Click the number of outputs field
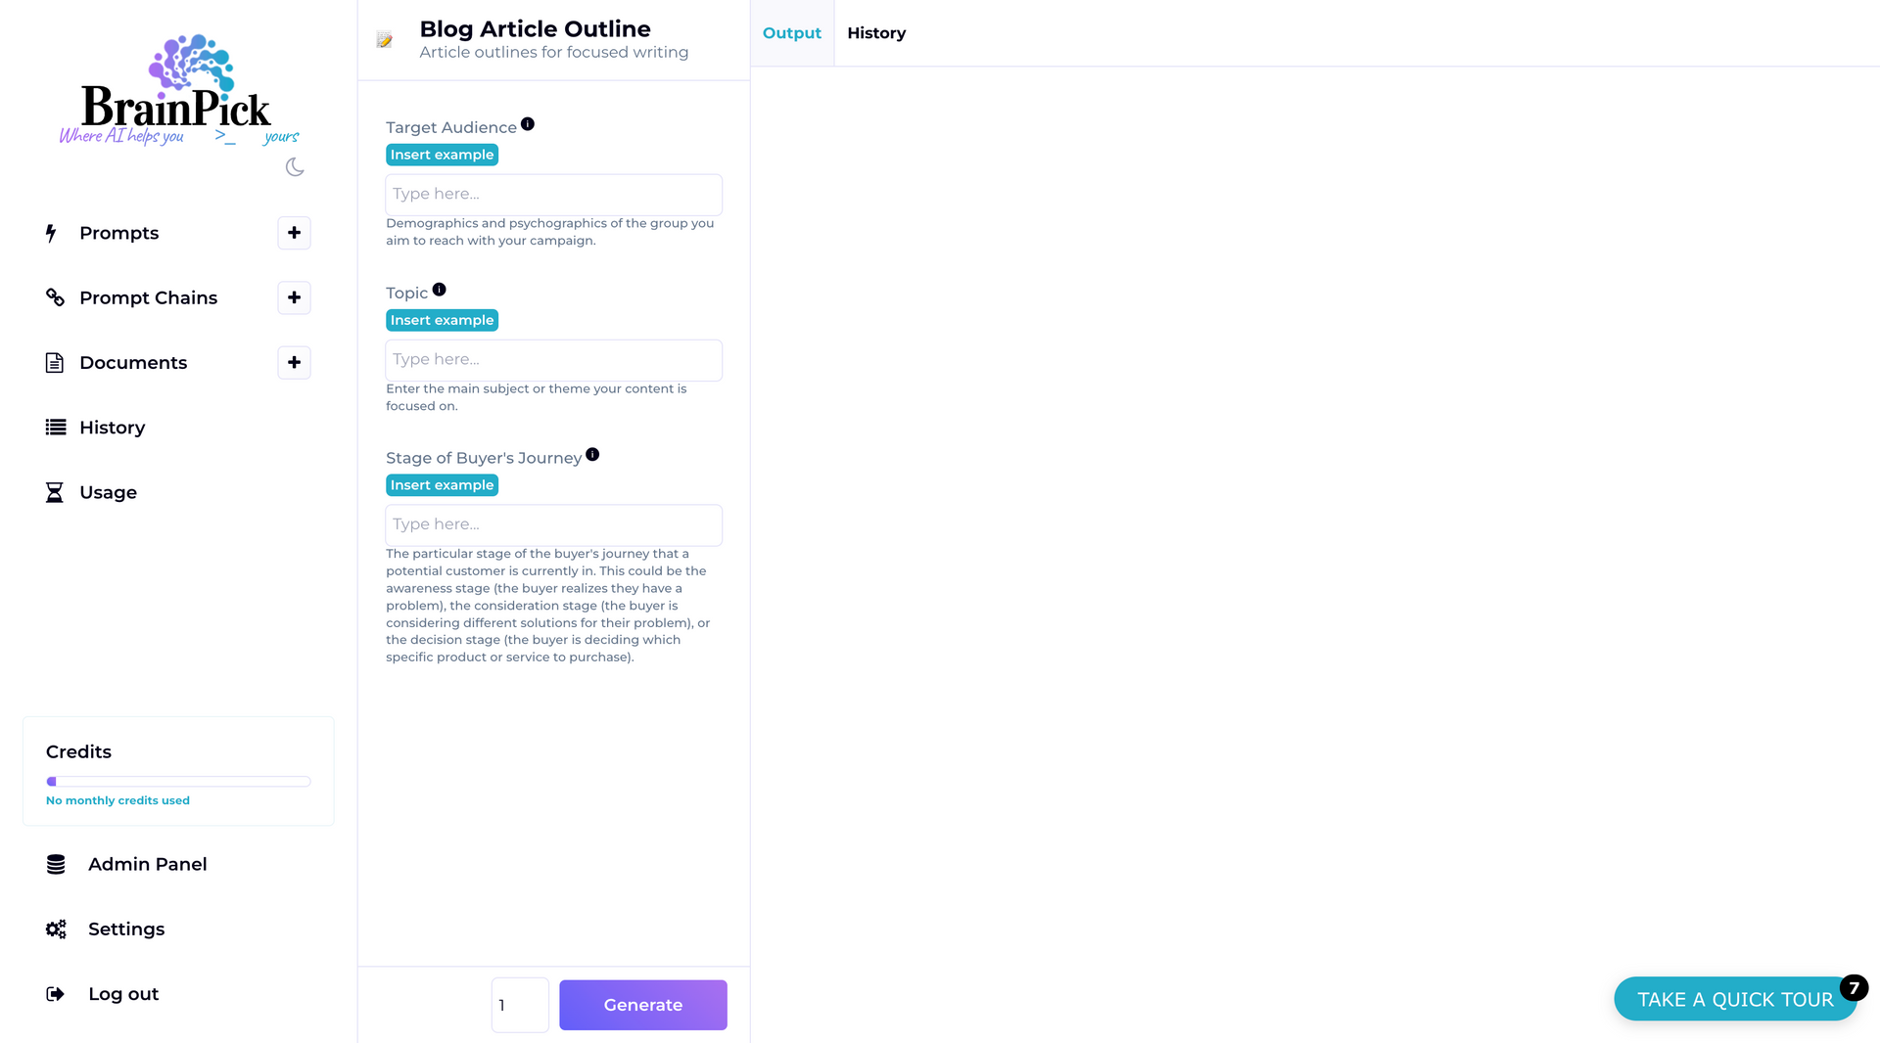The image size is (1880, 1043). tap(520, 1005)
